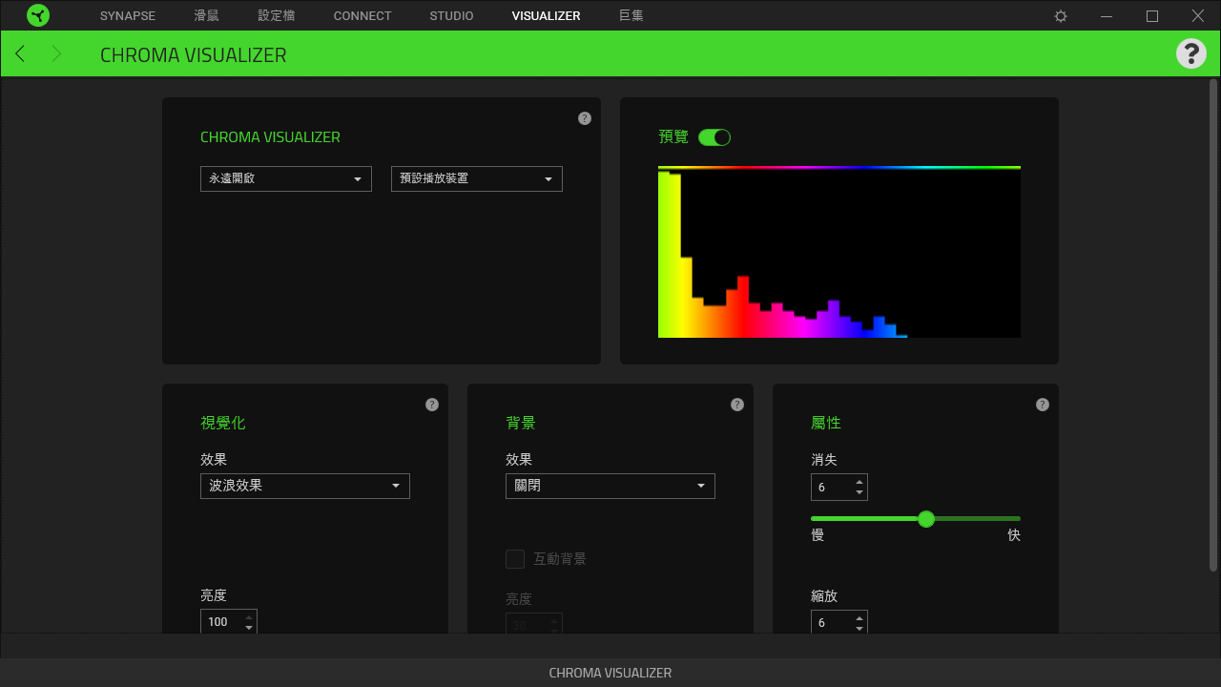Decrease the 縮放 value with down arrow
This screenshot has height=687, width=1221.
point(859,627)
